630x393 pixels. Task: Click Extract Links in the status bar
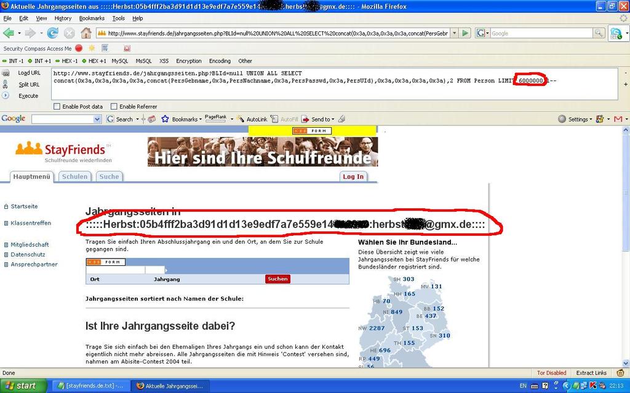591,373
